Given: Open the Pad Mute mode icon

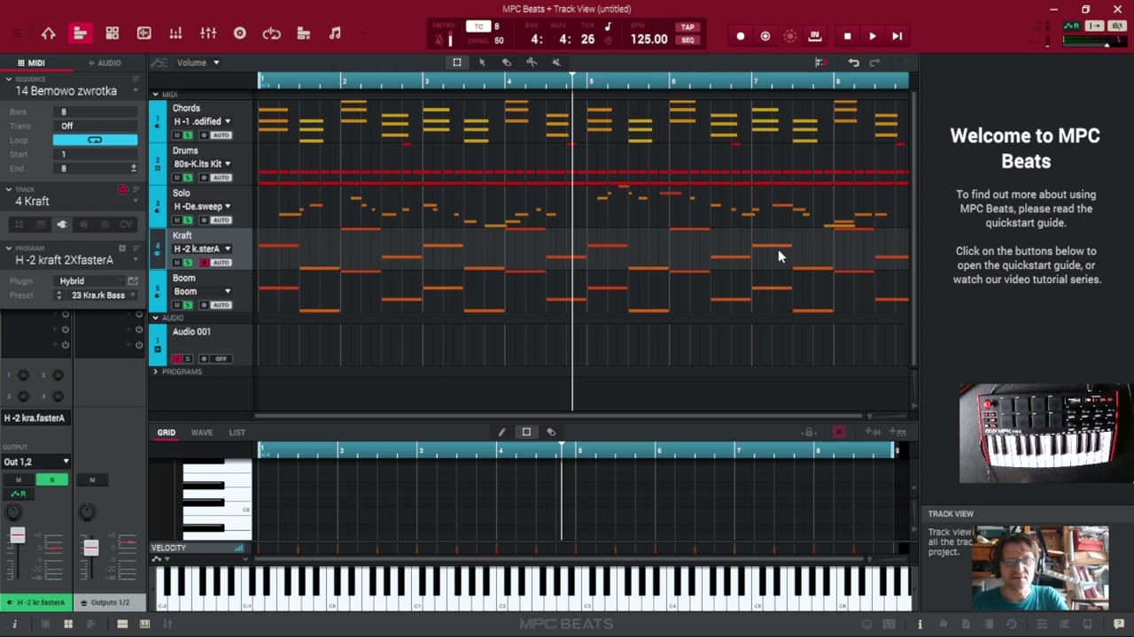Looking at the screenshot, I should [x=304, y=34].
